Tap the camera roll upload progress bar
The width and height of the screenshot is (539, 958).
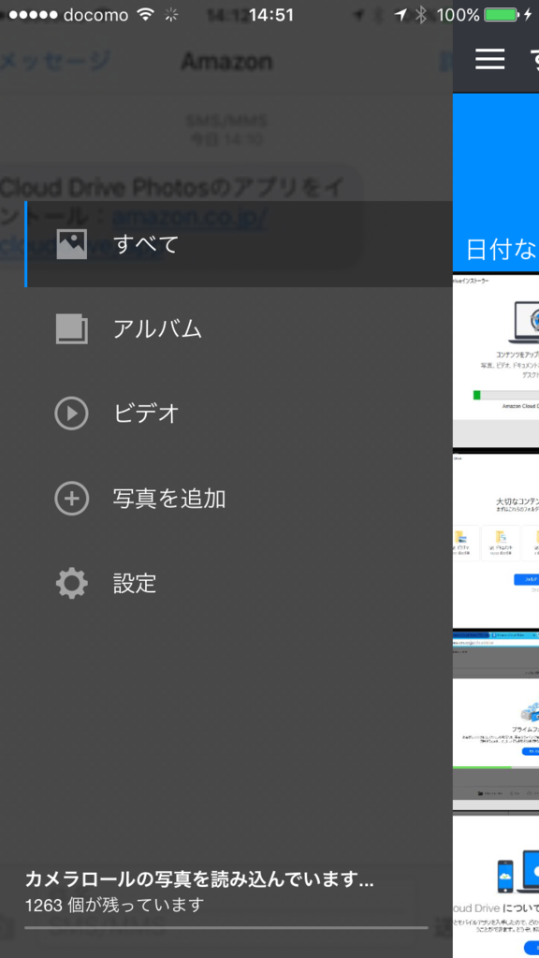(x=226, y=927)
